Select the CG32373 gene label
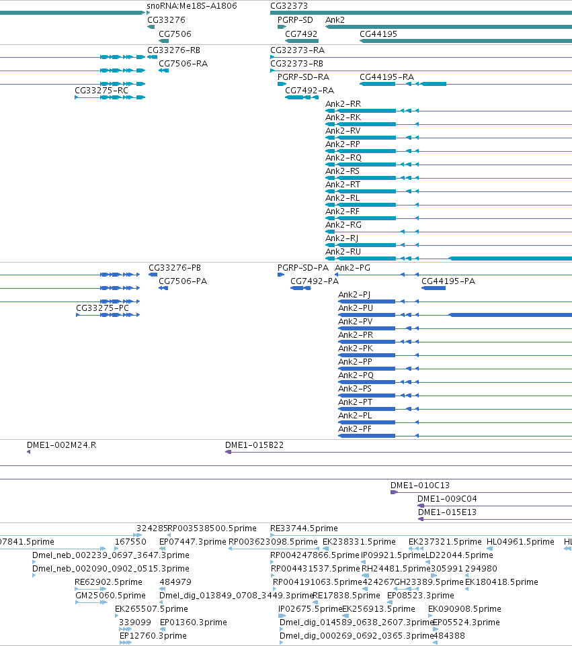This screenshot has width=572, height=646. pos(288,6)
